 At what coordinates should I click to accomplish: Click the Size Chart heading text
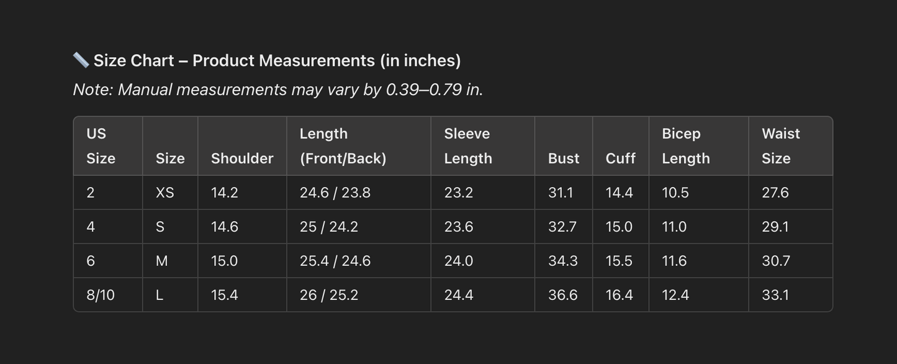point(277,60)
